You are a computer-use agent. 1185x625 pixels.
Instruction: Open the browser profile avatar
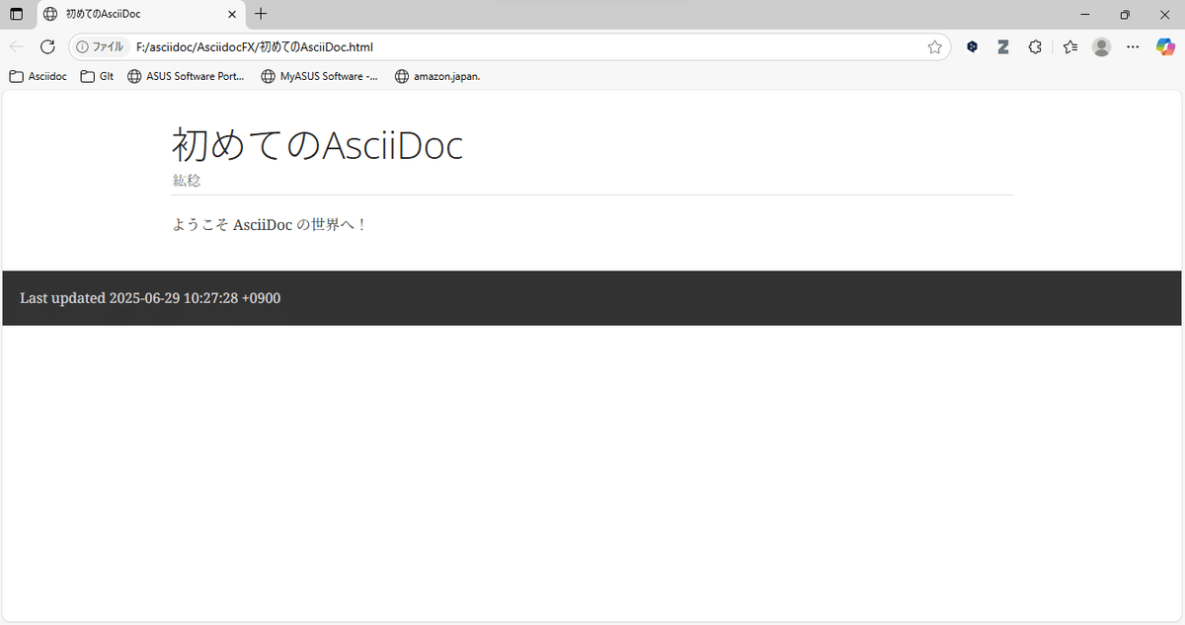point(1101,46)
